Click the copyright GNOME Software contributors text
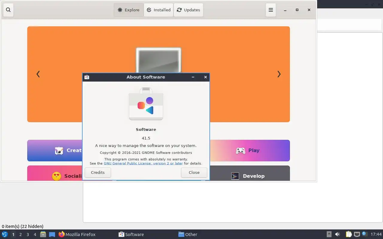383x239 pixels. pyautogui.click(x=146, y=153)
